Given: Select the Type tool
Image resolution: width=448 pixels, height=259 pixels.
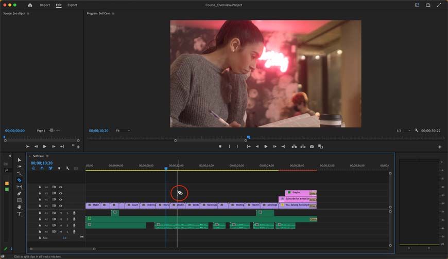Looking at the screenshot, I should click(x=19, y=214).
